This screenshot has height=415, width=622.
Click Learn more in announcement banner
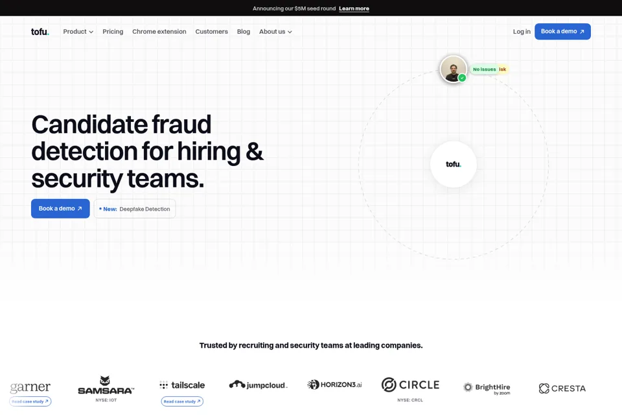(x=354, y=8)
